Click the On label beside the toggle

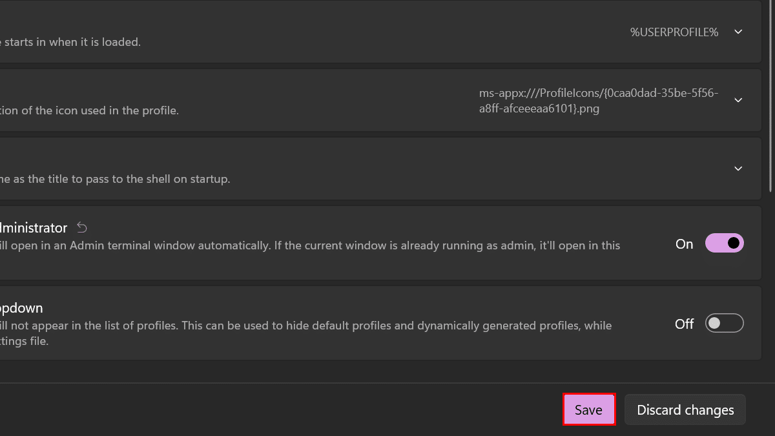(684, 244)
